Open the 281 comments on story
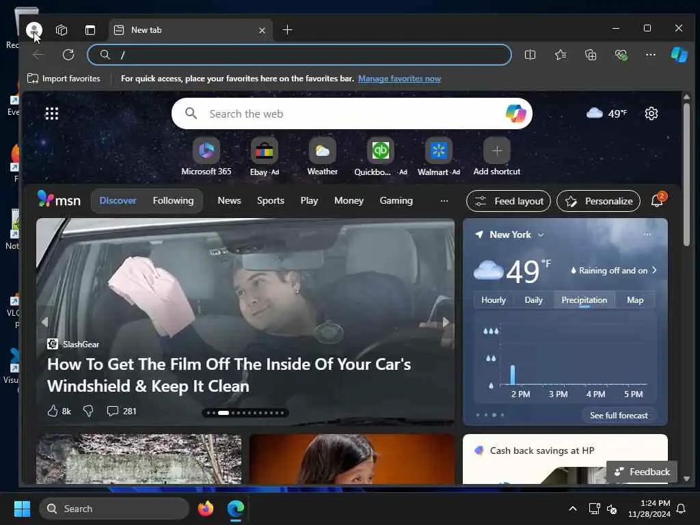 pos(122,411)
